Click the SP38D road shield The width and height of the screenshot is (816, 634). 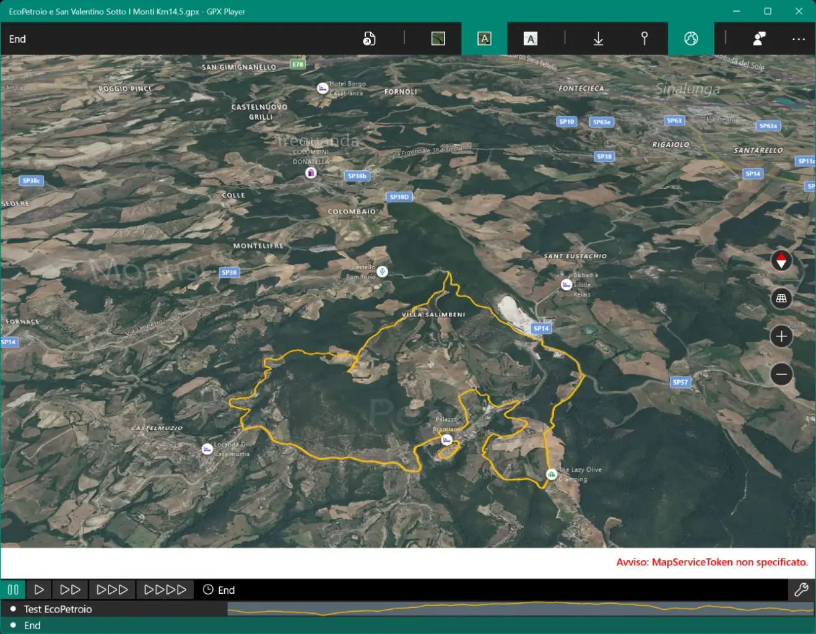(399, 197)
